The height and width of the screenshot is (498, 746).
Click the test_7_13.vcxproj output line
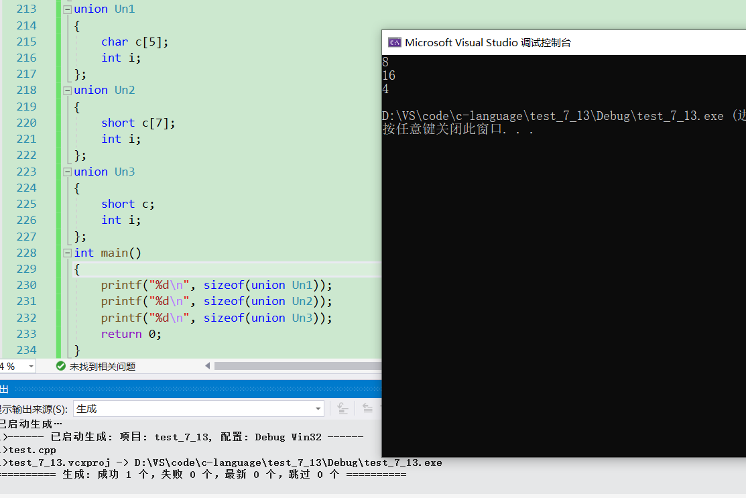[221, 462]
